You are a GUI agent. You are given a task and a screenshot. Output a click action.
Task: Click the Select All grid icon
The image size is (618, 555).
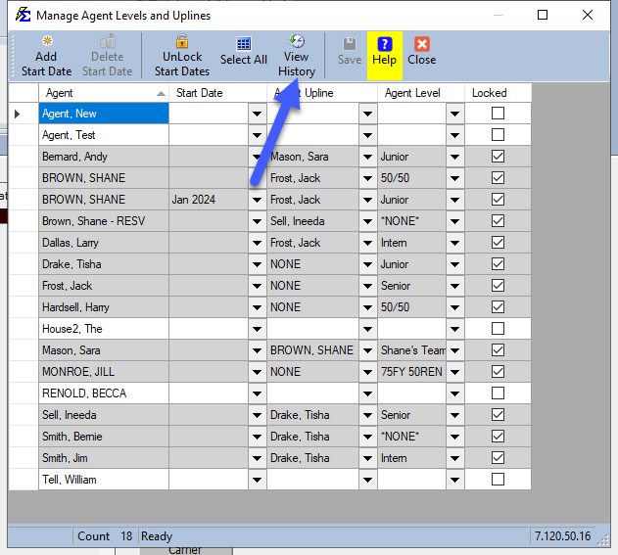pyautogui.click(x=244, y=44)
